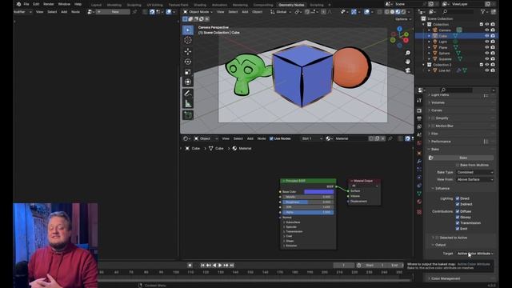Select the Measure tool in viewport toolbar
Screen dimensions: 512x288
tap(188, 103)
